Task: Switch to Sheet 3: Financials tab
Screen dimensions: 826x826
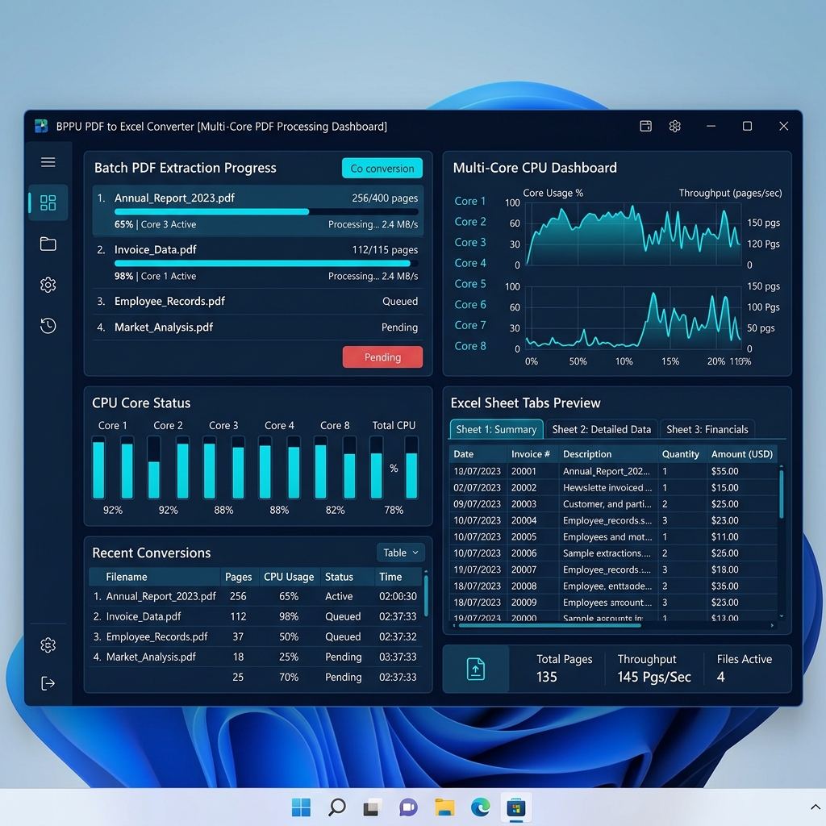Action: tap(707, 429)
